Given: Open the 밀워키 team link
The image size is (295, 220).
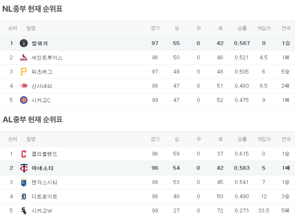Looking at the screenshot, I should (x=40, y=43).
